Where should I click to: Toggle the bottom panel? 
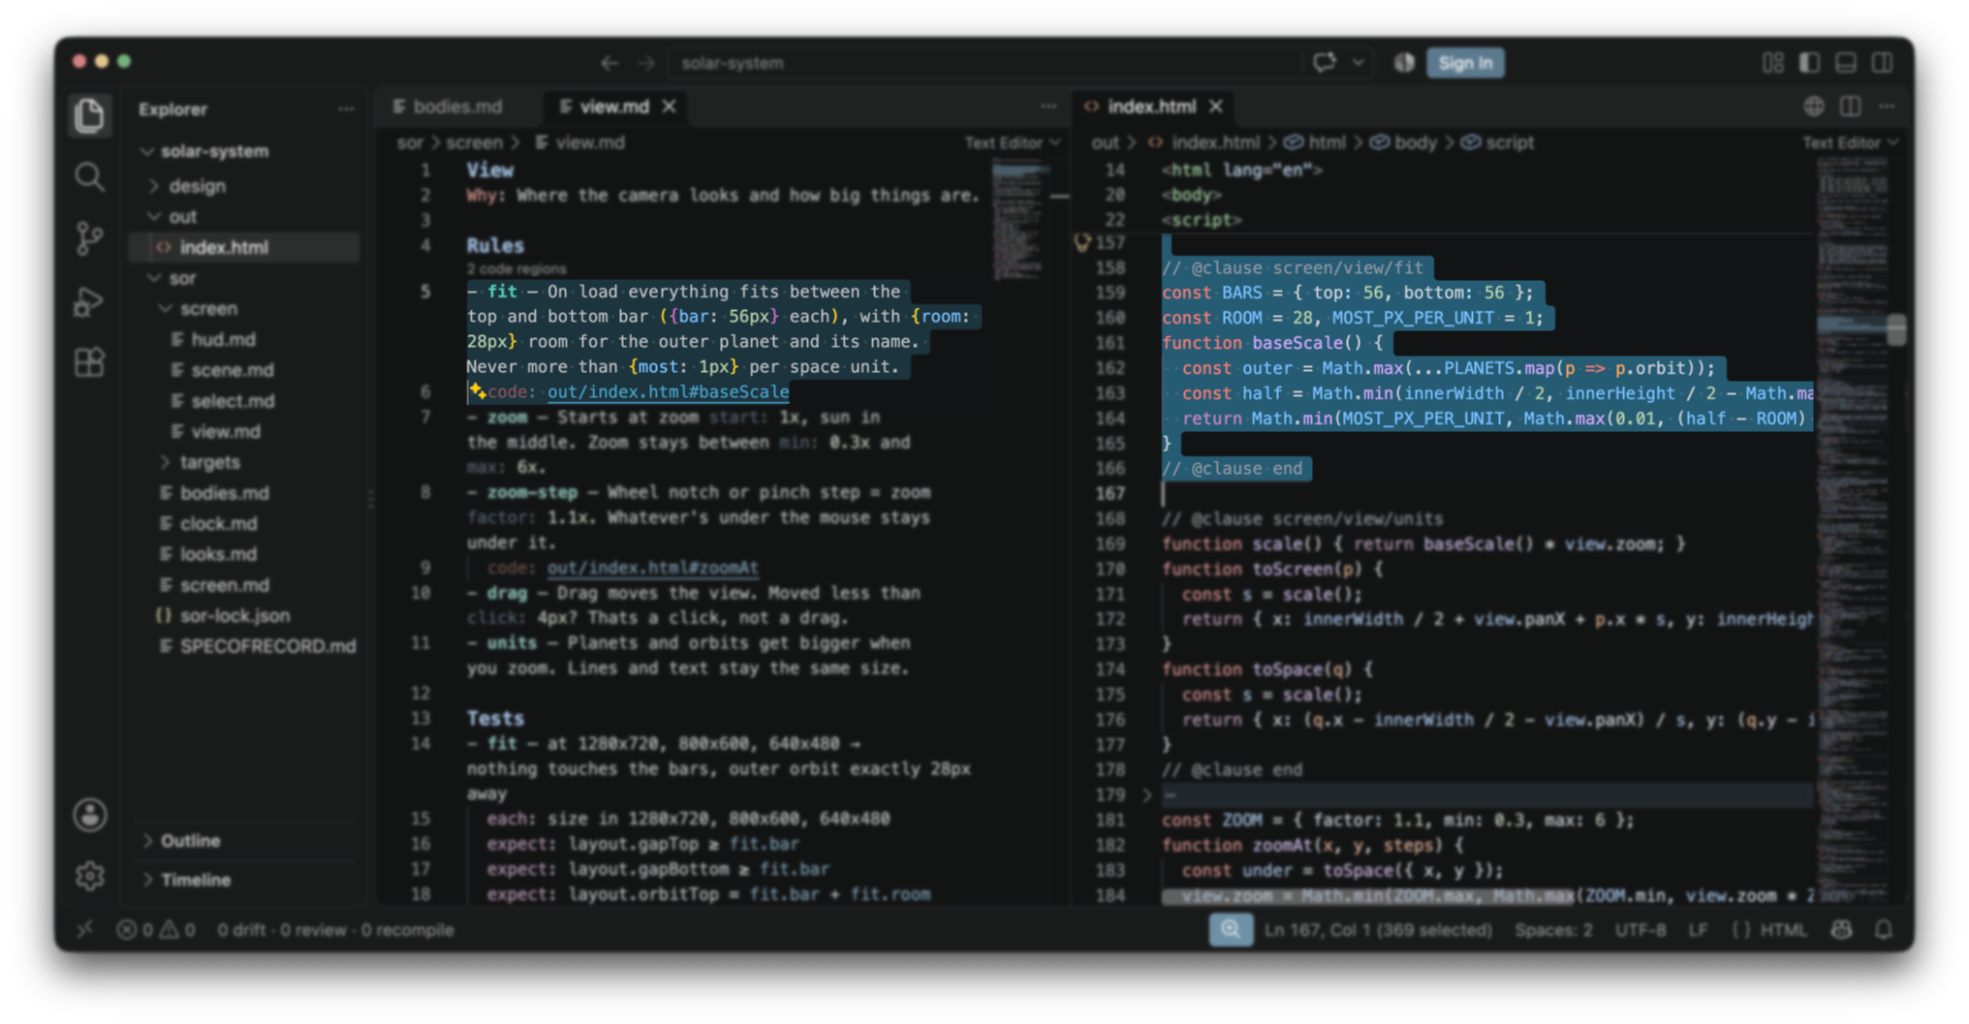tap(1846, 63)
